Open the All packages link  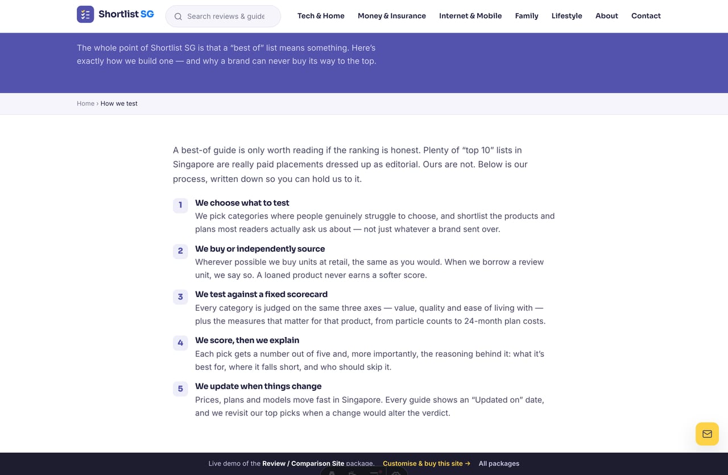coord(499,464)
